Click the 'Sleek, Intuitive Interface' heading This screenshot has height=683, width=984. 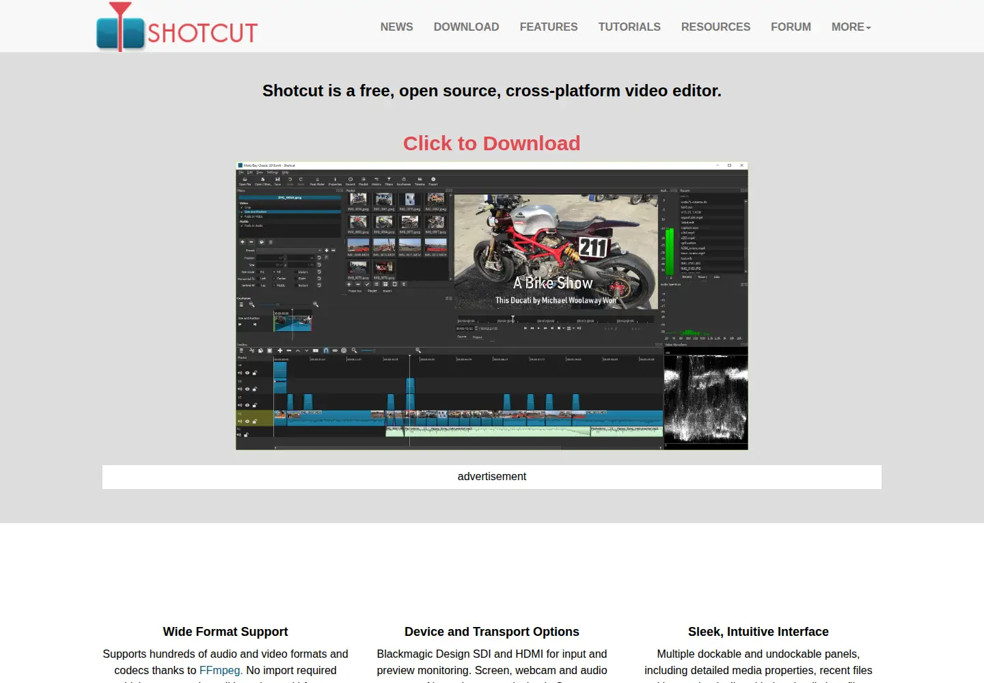(758, 632)
